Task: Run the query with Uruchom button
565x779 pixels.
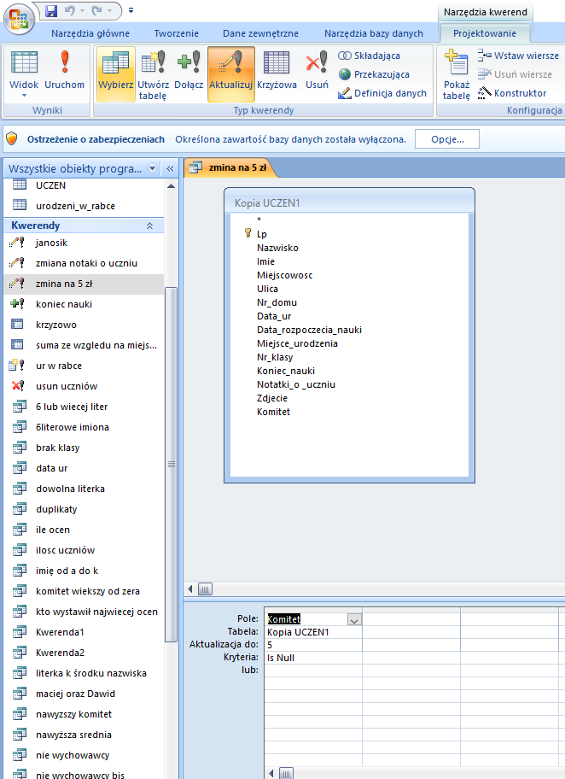Action: coord(64,72)
